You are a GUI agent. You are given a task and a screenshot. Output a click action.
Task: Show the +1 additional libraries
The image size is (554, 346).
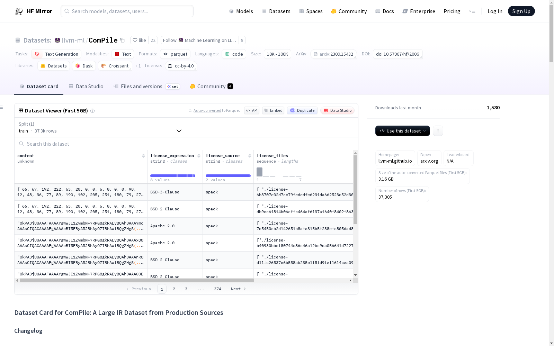point(138,66)
